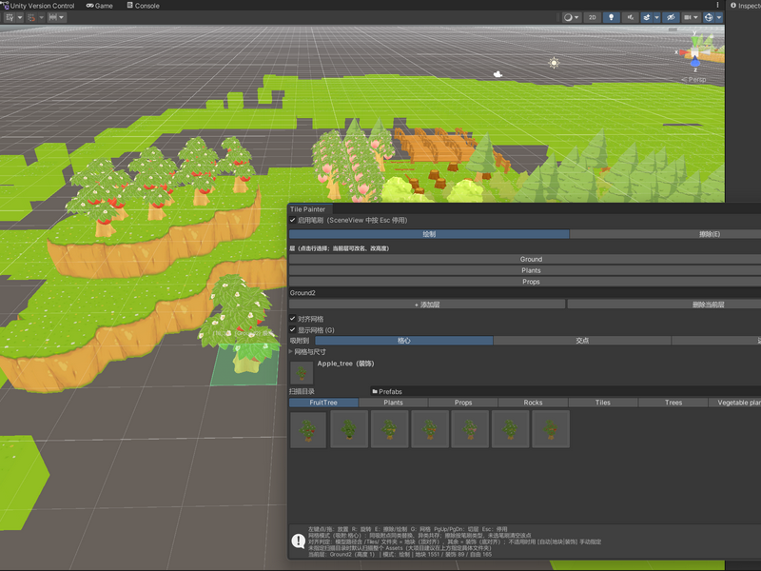Click the orientation gizmo center cube
761x571 pixels.
[695, 52]
